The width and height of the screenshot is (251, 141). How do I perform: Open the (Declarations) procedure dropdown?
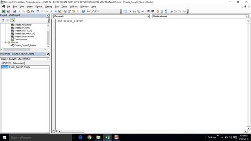[x=247, y=16]
